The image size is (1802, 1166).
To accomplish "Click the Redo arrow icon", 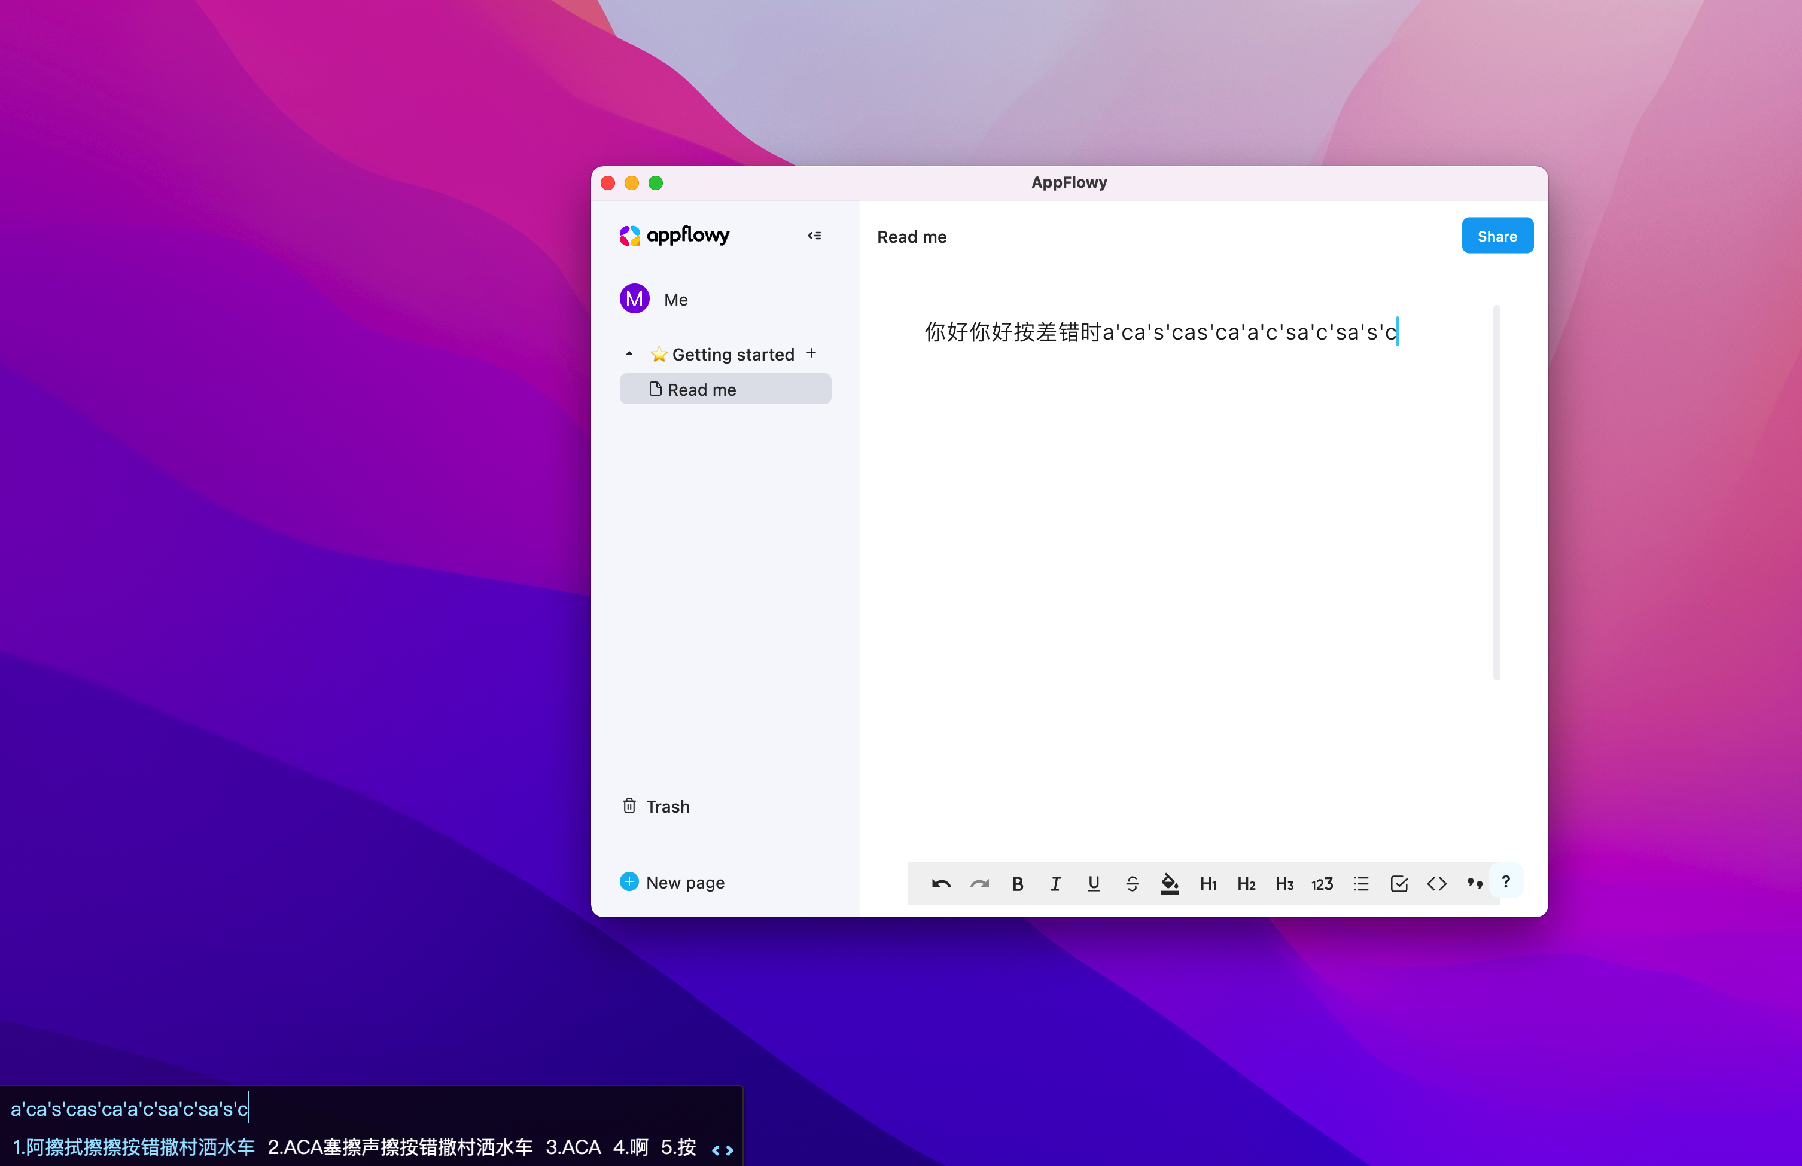I will pyautogui.click(x=979, y=884).
